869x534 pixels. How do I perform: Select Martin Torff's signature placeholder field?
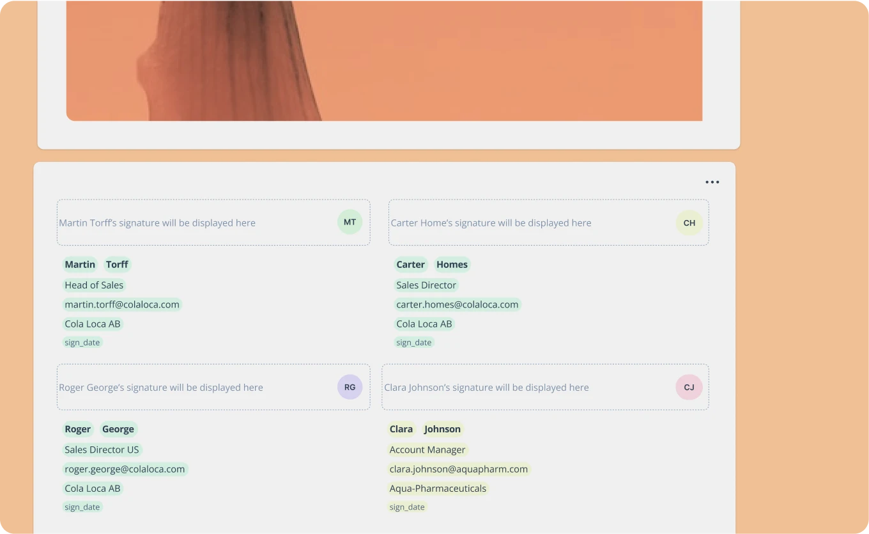coord(192,223)
